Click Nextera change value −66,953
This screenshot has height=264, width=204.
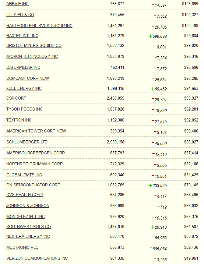pyautogui.click(x=159, y=238)
